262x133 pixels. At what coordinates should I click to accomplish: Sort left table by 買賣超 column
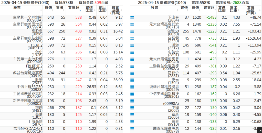(74, 8)
